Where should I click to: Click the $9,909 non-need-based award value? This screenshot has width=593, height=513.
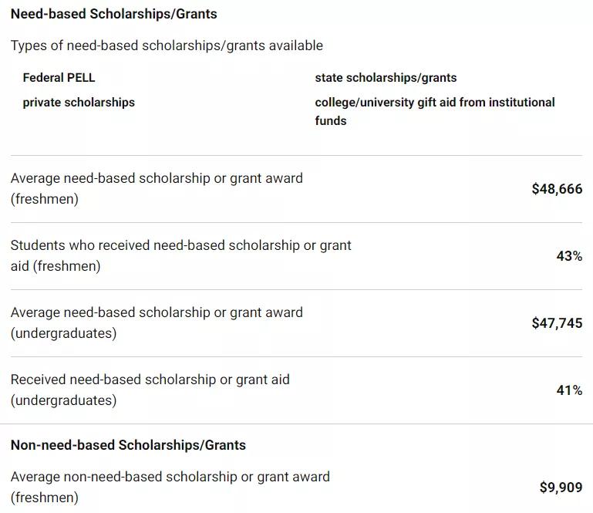tap(561, 487)
